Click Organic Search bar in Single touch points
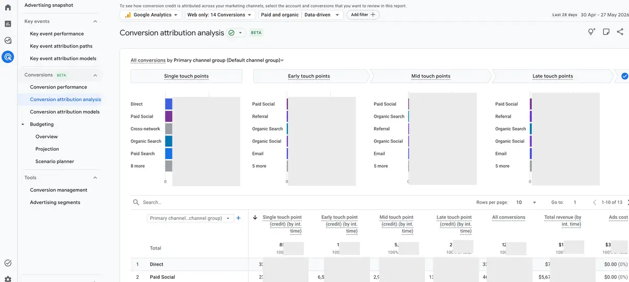This screenshot has width=629, height=282. point(169,141)
